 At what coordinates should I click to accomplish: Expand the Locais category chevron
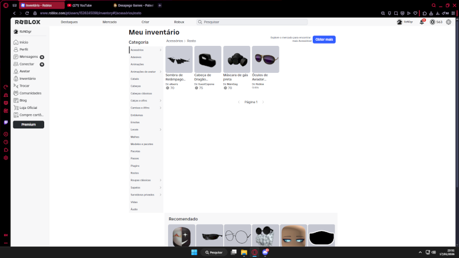coord(161,130)
